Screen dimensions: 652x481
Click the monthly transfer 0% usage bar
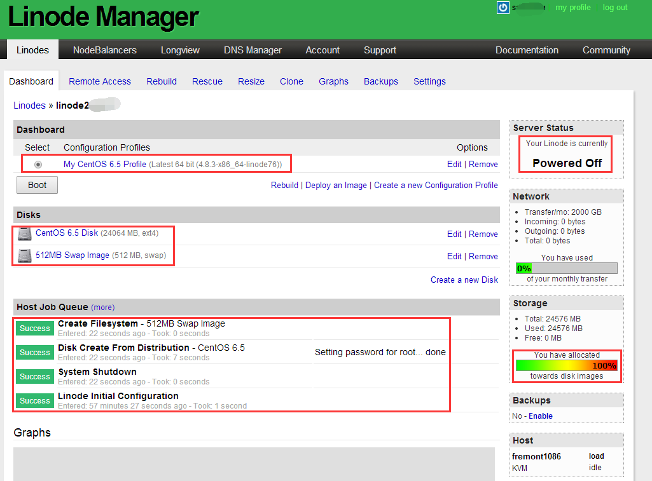pyautogui.click(x=567, y=268)
